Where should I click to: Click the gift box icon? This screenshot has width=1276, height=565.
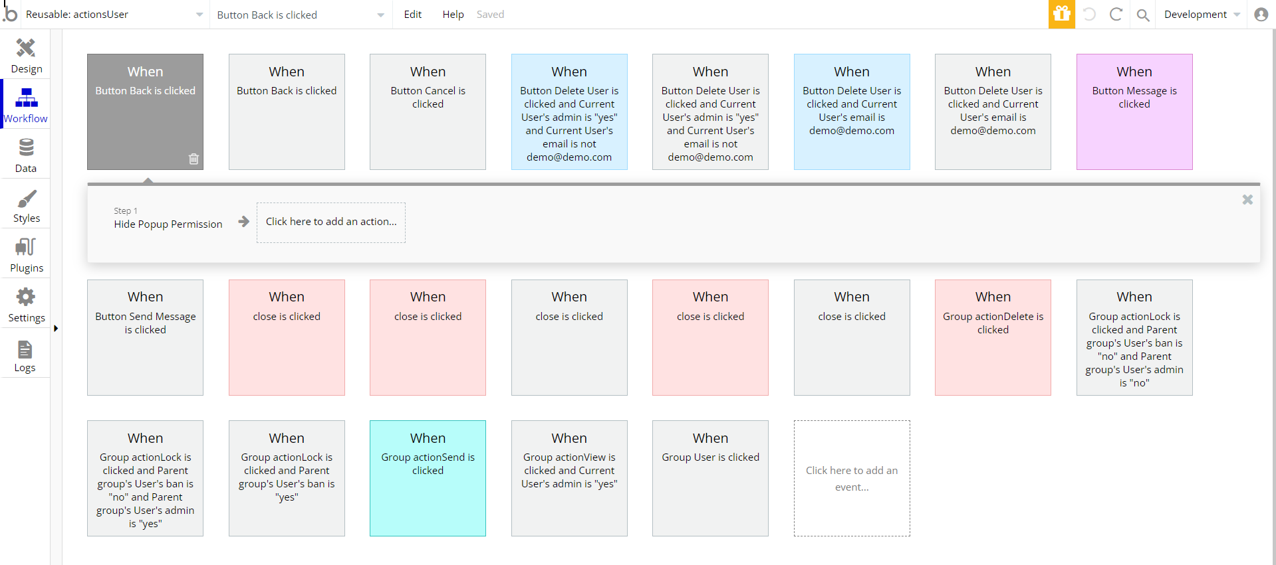(x=1061, y=14)
